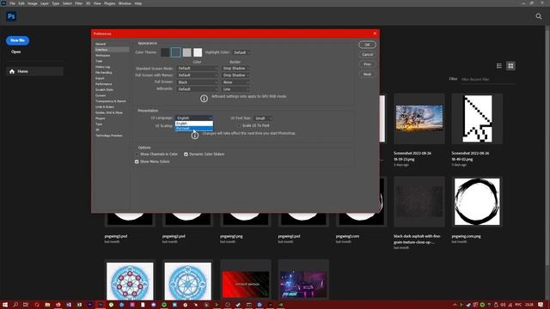This screenshot has height=309, width=550.
Task: Open File Explorer from the taskbar
Action: (47, 305)
